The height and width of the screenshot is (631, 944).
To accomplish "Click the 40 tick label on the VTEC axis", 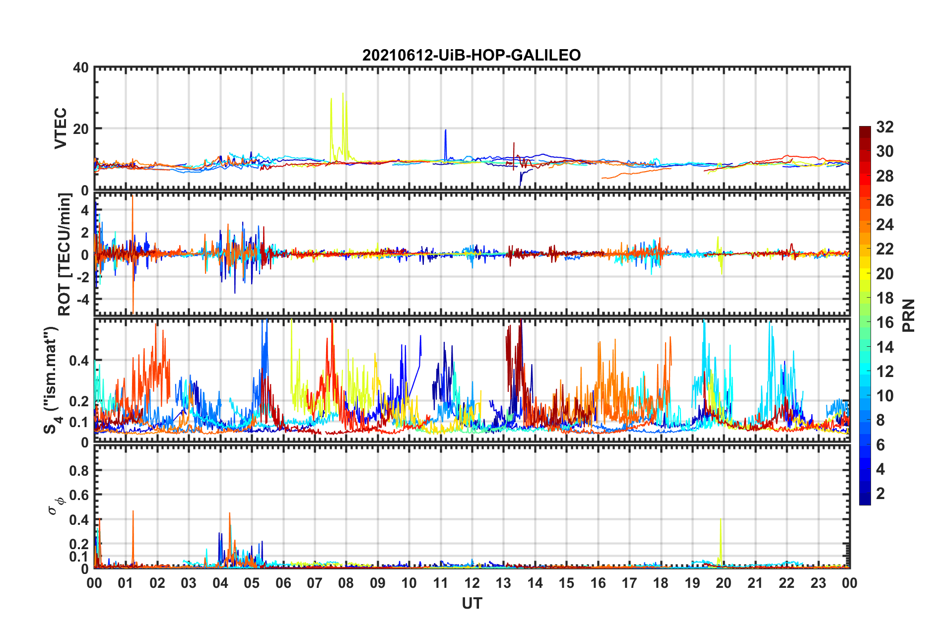I will point(81,67).
